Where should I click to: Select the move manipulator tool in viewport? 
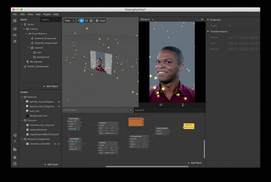[82, 21]
